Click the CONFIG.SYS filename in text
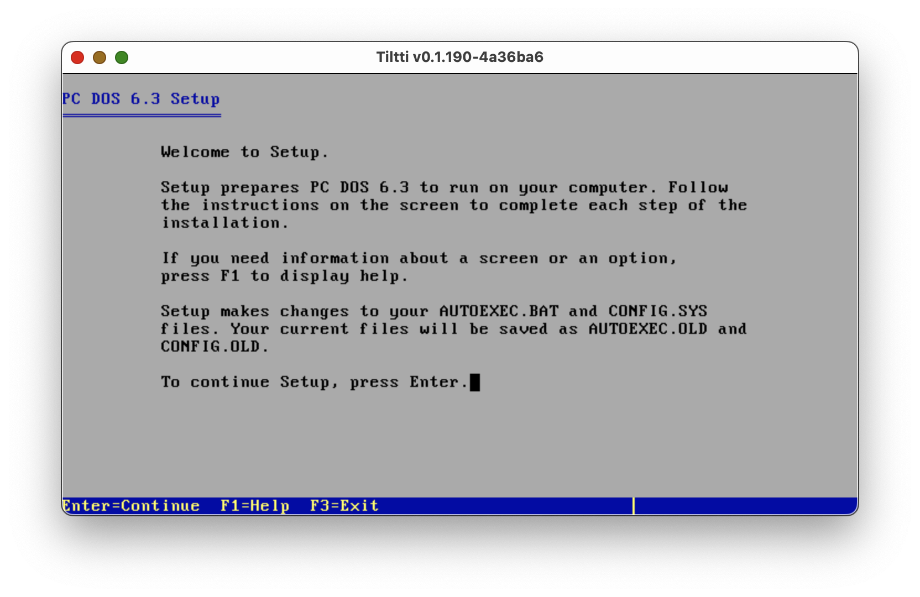The image size is (920, 597). click(x=658, y=311)
